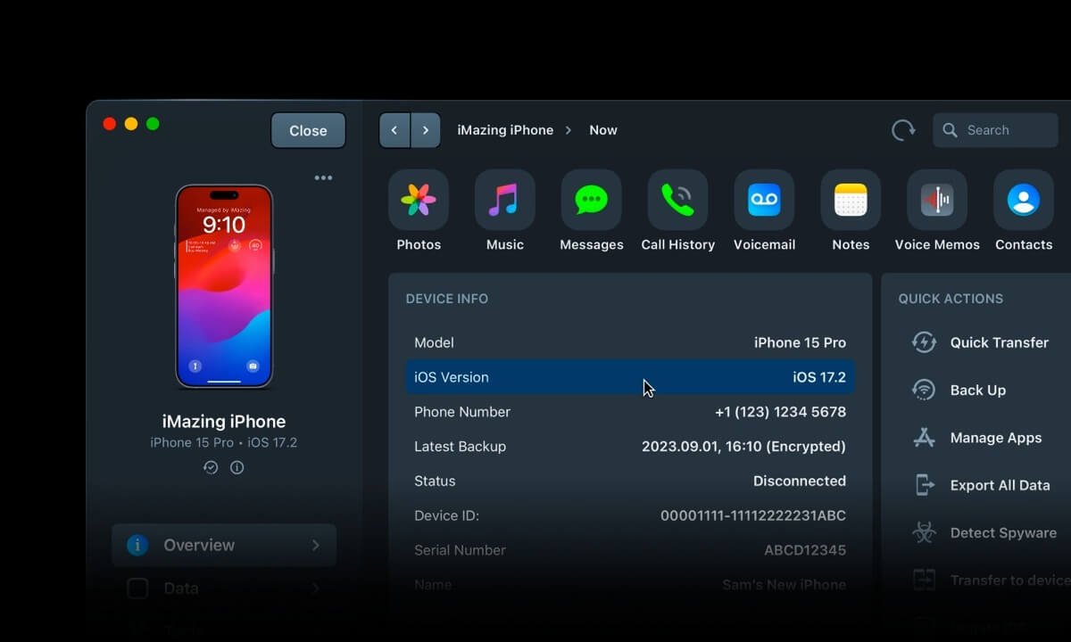Click the Disconnected status value
The width and height of the screenshot is (1071, 642).
[x=800, y=481]
